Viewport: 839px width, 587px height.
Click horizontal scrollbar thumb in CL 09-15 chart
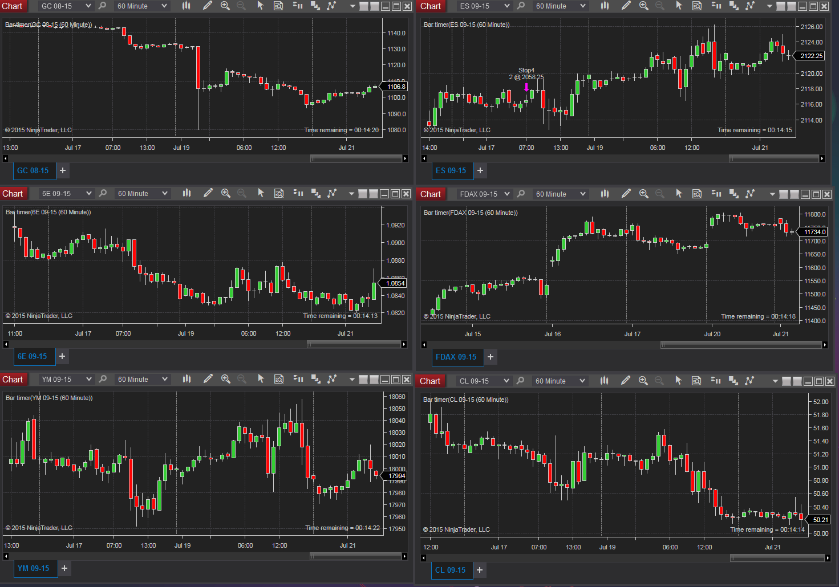[x=777, y=558]
